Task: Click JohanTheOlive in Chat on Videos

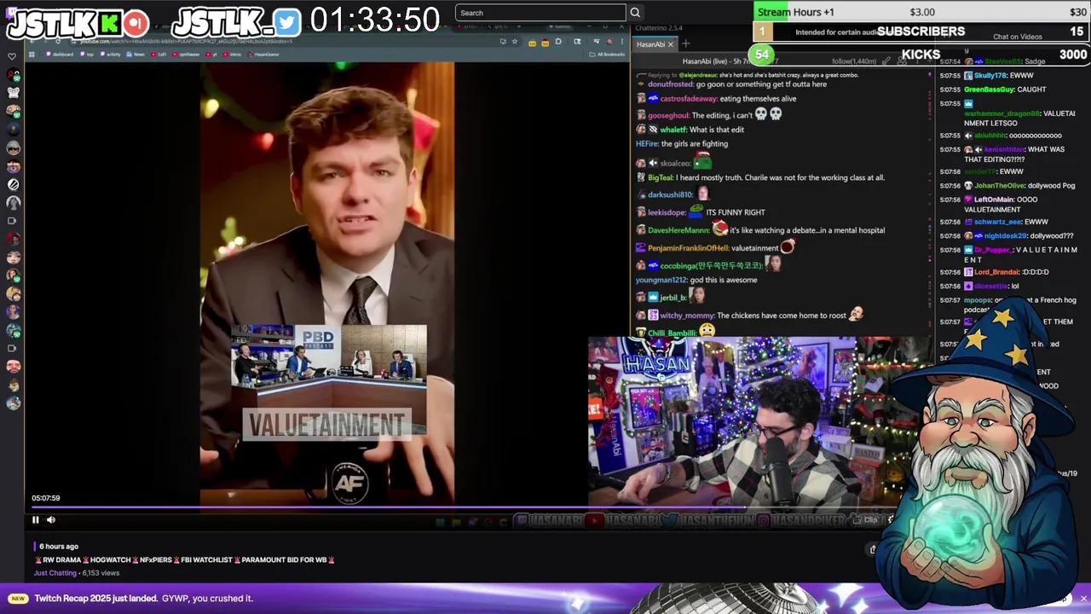Action: pyautogui.click(x=1001, y=186)
